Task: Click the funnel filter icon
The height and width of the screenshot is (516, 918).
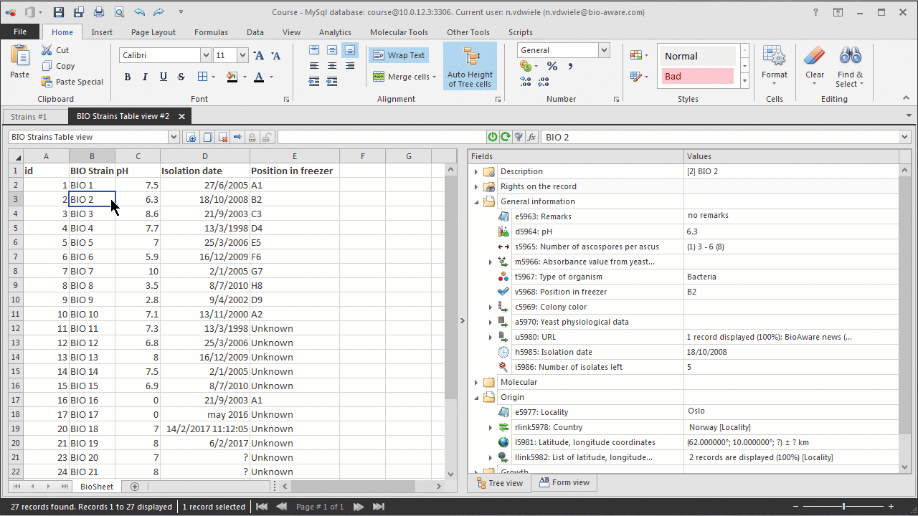Action: [519, 137]
